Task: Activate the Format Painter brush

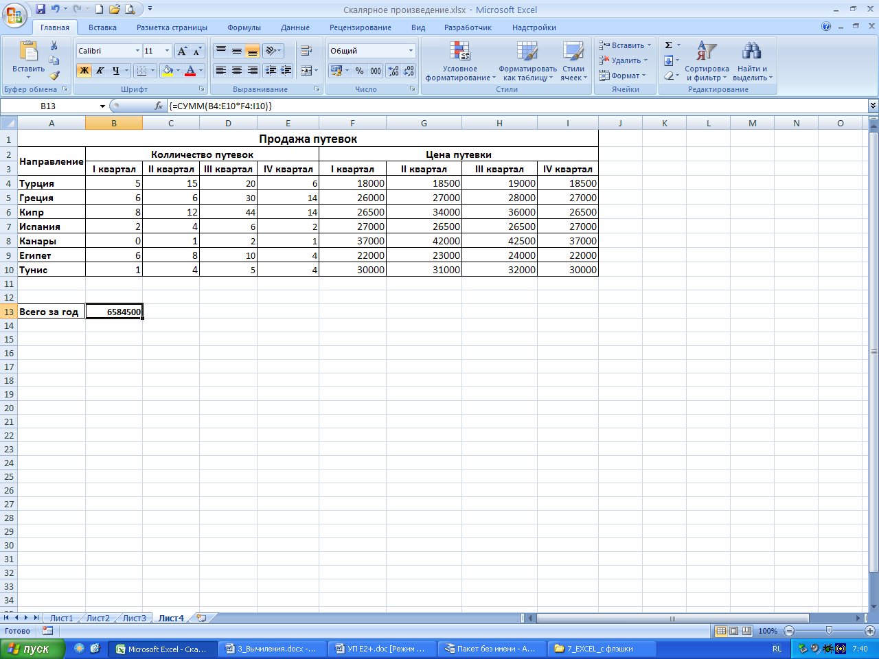Action: [54, 76]
